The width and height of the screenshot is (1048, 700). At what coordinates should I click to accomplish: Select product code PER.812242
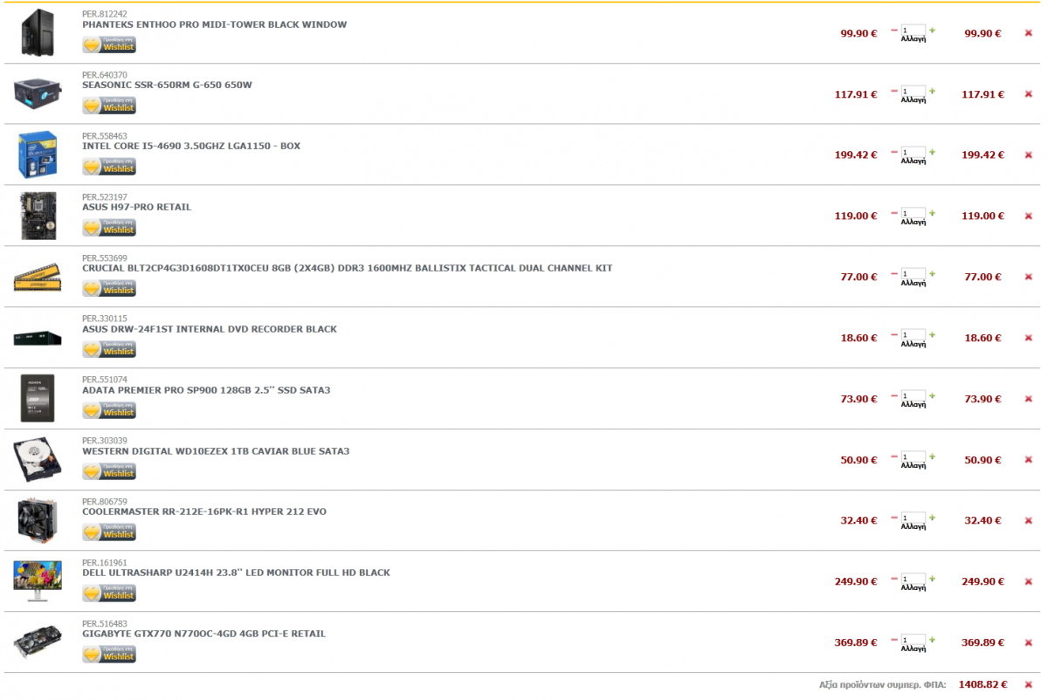104,14
